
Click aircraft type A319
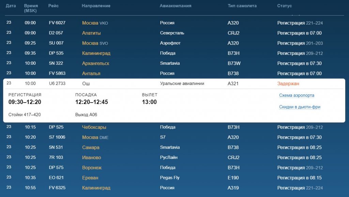(x=233, y=188)
